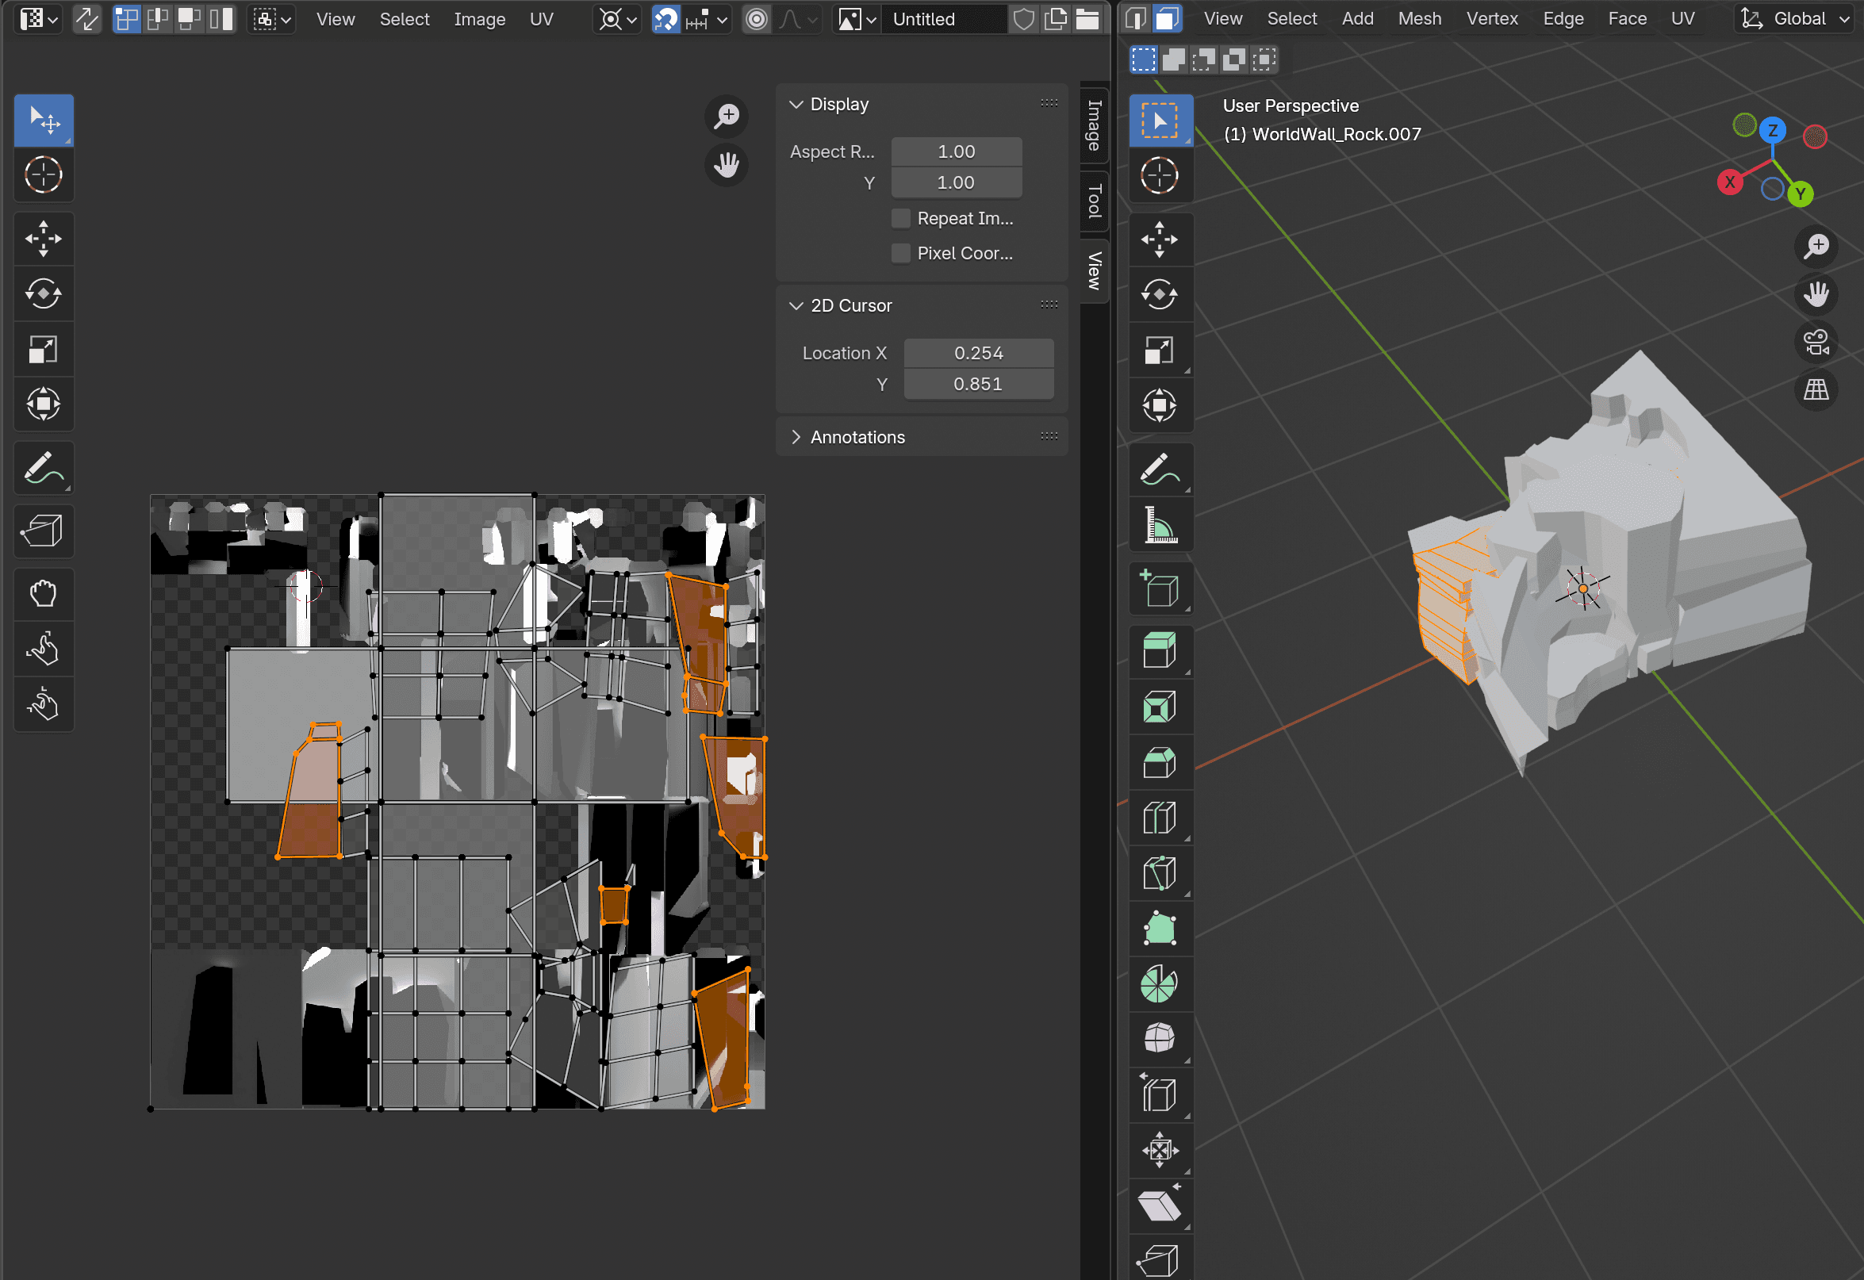Toggle UV snapping magnet button
The height and width of the screenshot is (1280, 1864).
click(x=665, y=19)
